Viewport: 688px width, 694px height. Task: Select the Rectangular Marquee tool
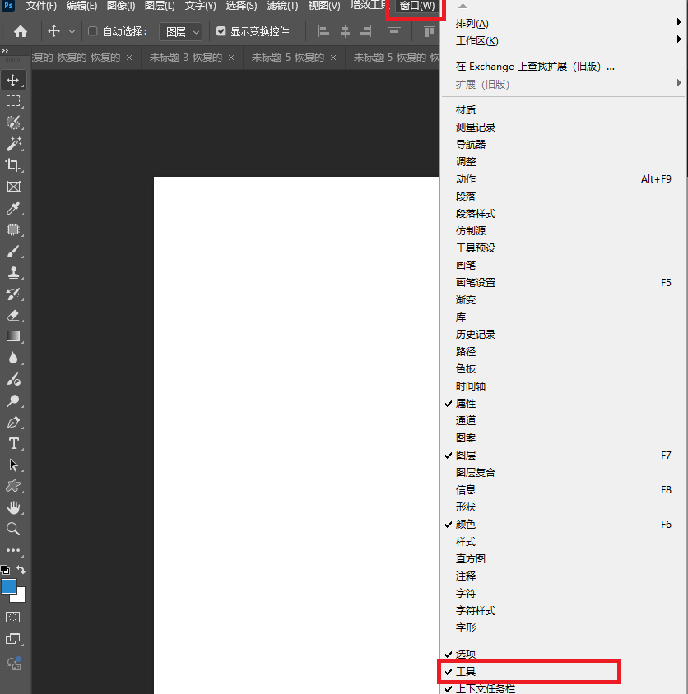click(13, 101)
